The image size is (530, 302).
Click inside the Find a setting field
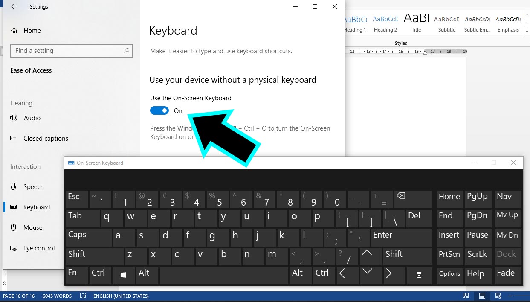coord(72,51)
